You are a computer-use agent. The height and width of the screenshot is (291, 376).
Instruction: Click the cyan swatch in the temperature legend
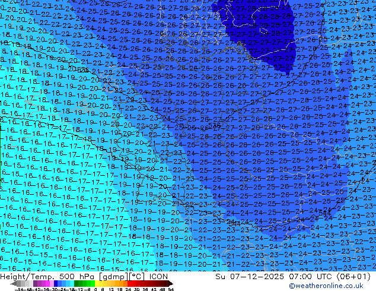tap(72, 284)
